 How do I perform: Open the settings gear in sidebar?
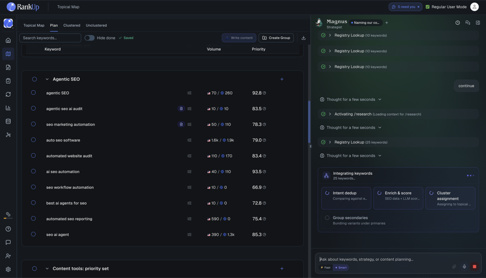[8, 269]
